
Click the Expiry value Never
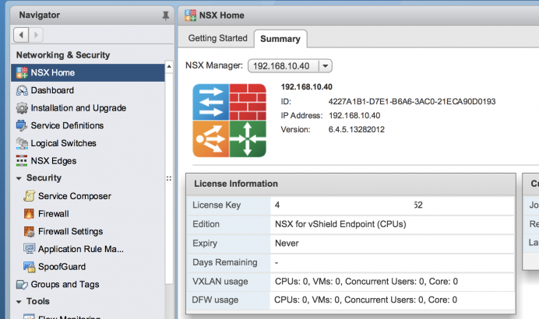287,244
